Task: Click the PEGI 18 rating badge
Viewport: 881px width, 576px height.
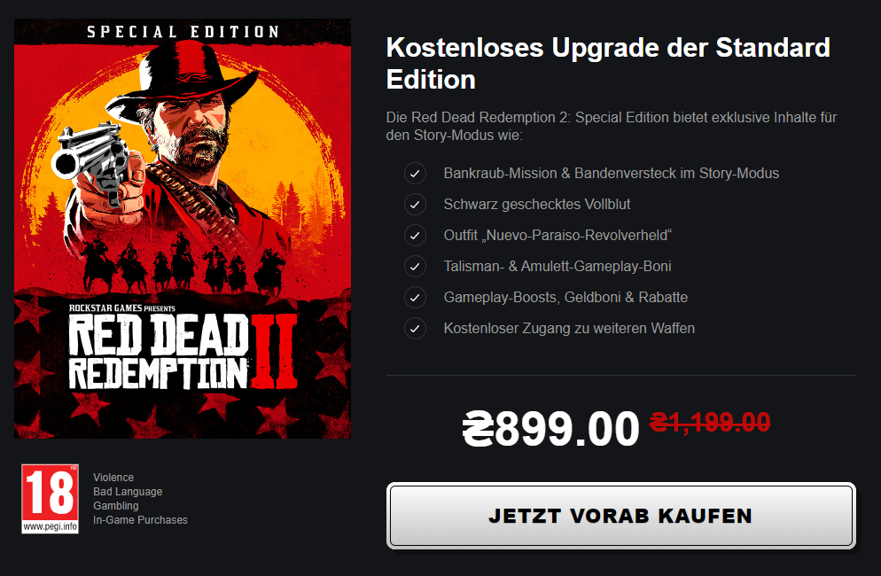Action: pyautogui.click(x=50, y=498)
